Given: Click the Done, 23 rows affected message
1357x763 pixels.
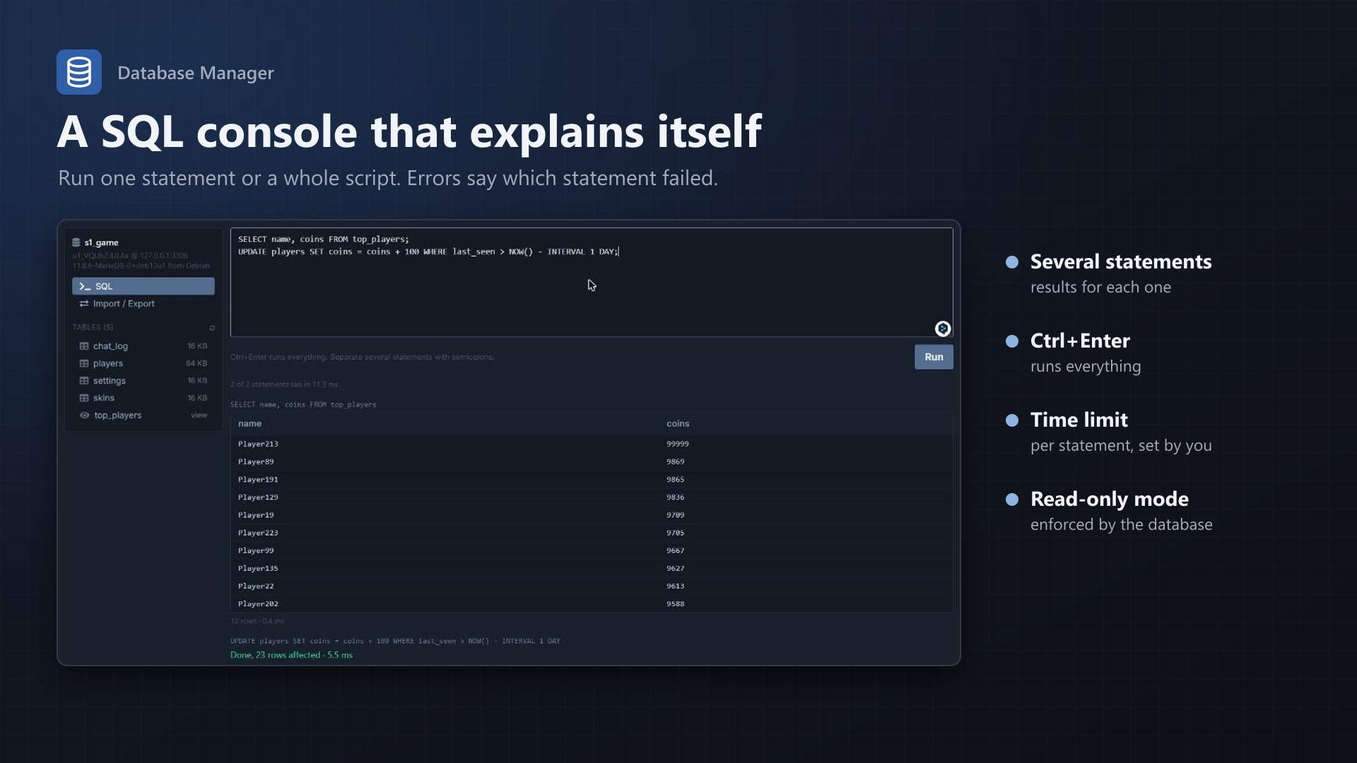Looking at the screenshot, I should click(291, 655).
